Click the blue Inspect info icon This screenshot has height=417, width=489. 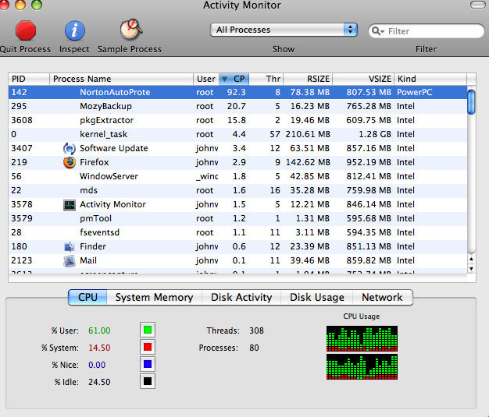tap(75, 30)
